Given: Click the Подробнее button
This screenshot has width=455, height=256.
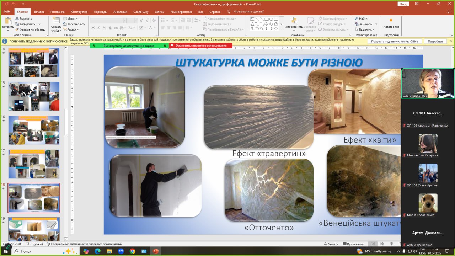Looking at the screenshot, I should click(x=435, y=41).
